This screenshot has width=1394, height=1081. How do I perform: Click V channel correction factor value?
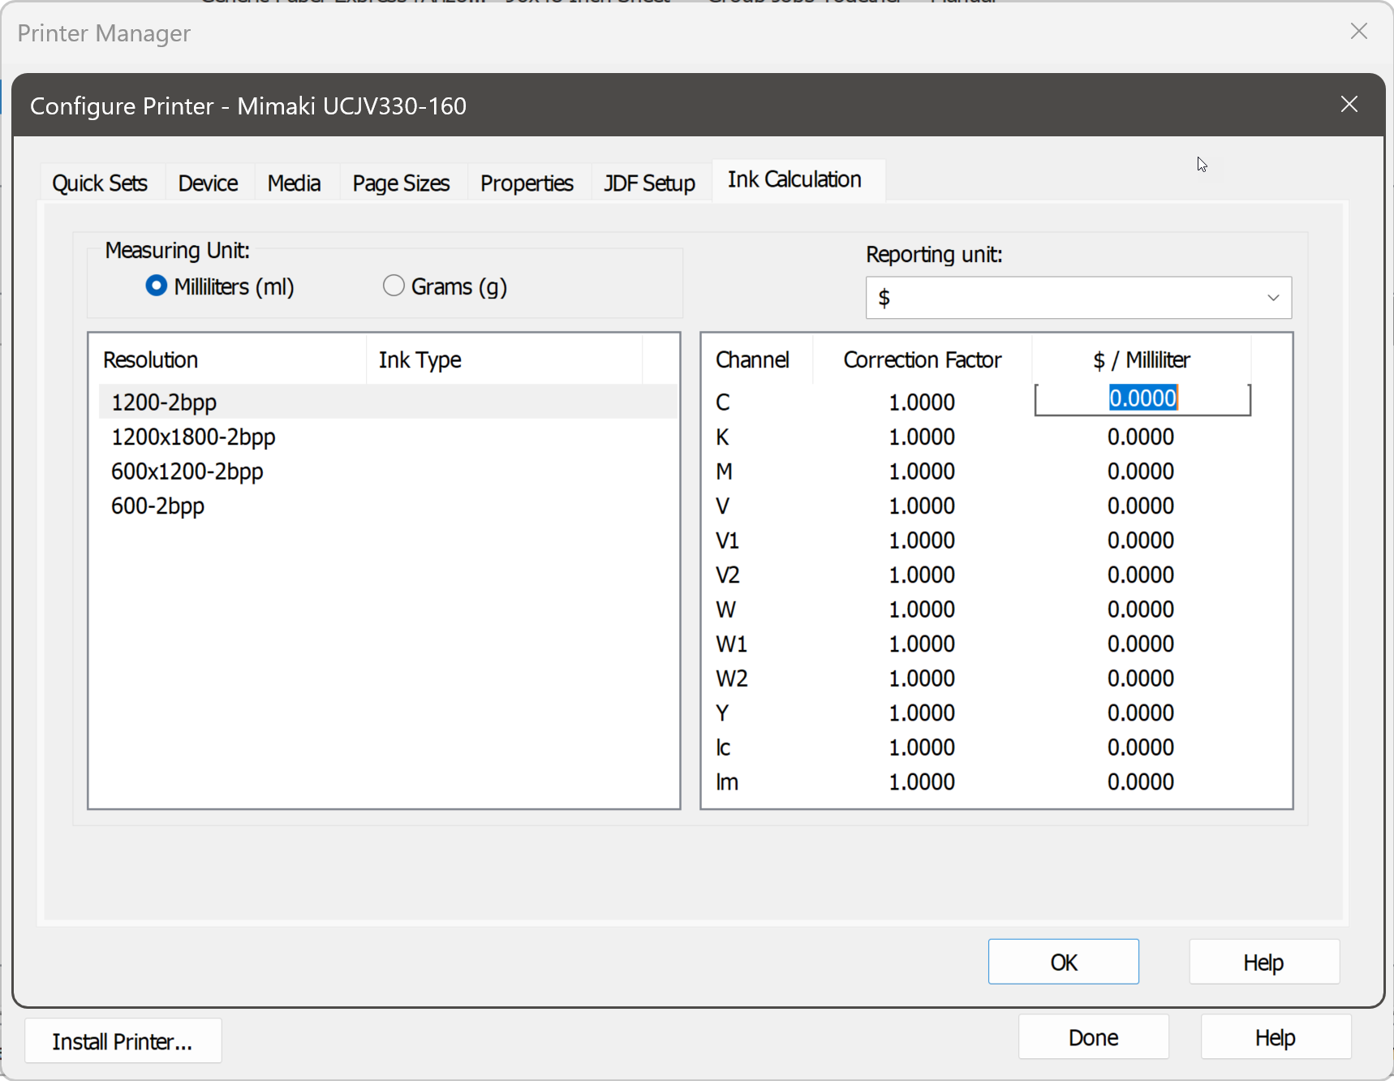point(922,506)
